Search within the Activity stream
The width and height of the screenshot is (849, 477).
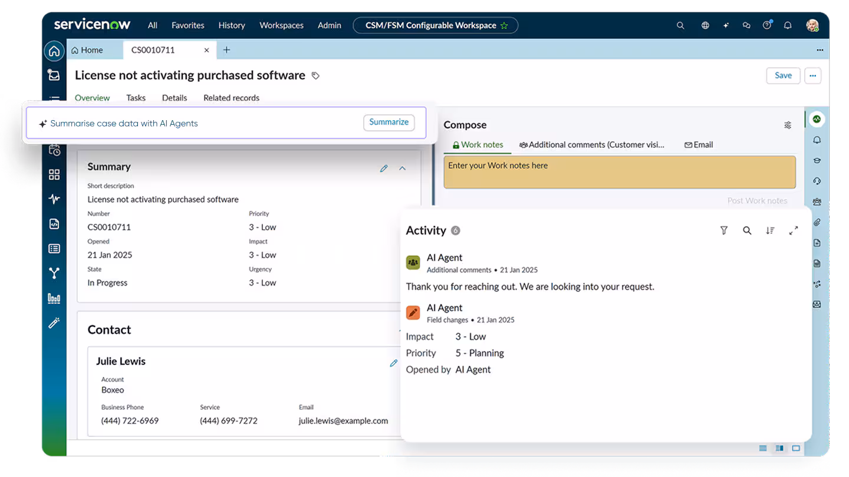[x=747, y=231]
